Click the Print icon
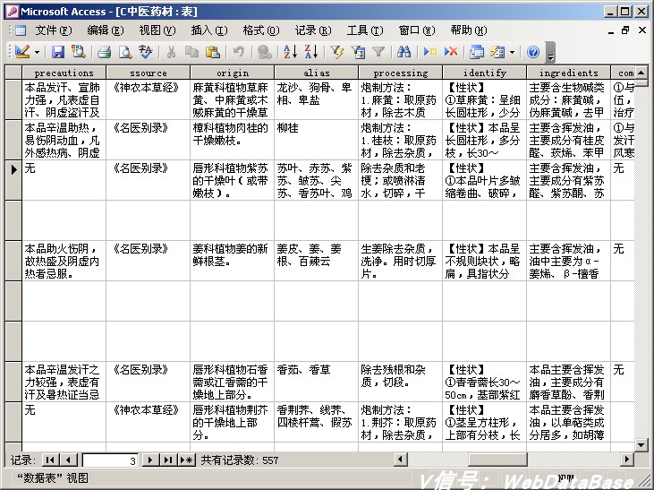654x490 pixels. pyautogui.click(x=105, y=52)
